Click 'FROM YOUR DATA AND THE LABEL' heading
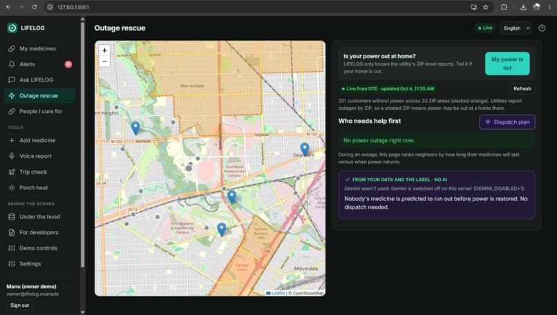 (x=399, y=180)
